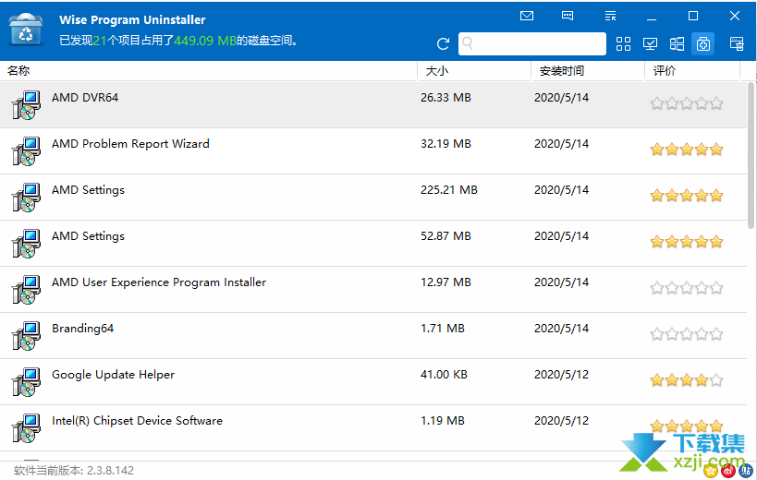Click Google Update Helper date 2020/5/12

point(561,375)
